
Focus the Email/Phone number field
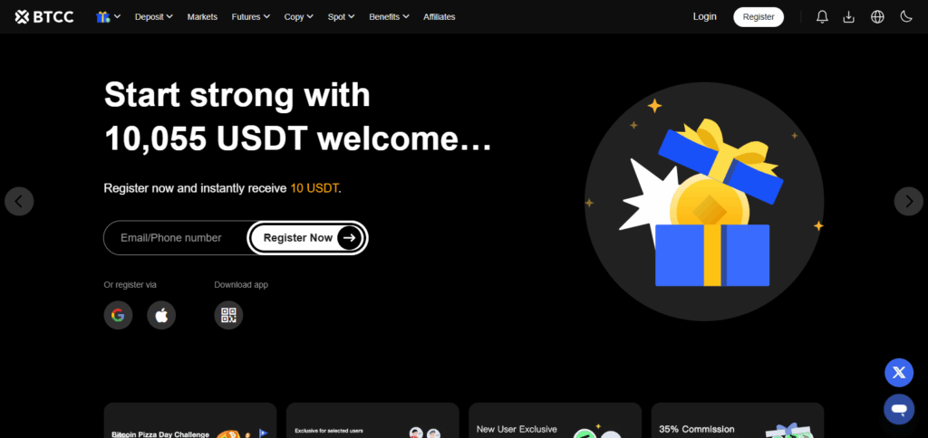click(172, 238)
